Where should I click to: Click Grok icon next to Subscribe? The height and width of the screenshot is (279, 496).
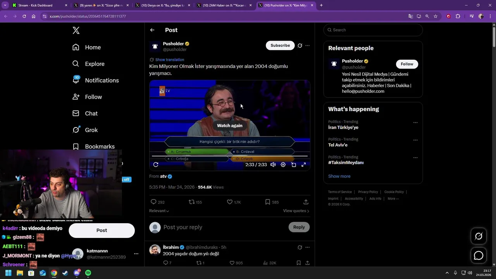point(300,45)
